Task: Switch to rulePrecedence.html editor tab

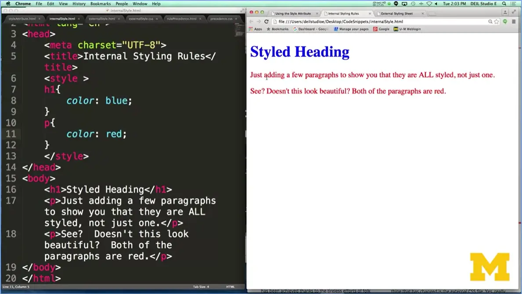Action: point(180,19)
